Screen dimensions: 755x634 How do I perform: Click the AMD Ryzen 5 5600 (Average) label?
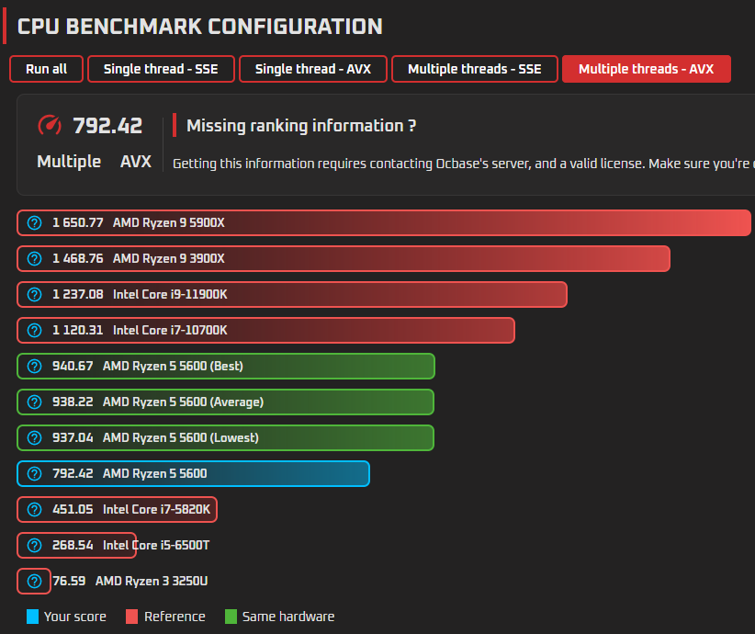(x=183, y=402)
